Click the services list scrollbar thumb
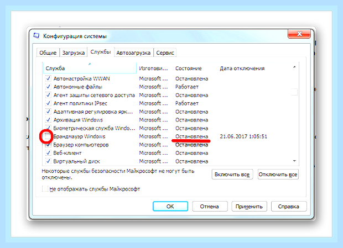This screenshot has width=343, height=248. 294,92
